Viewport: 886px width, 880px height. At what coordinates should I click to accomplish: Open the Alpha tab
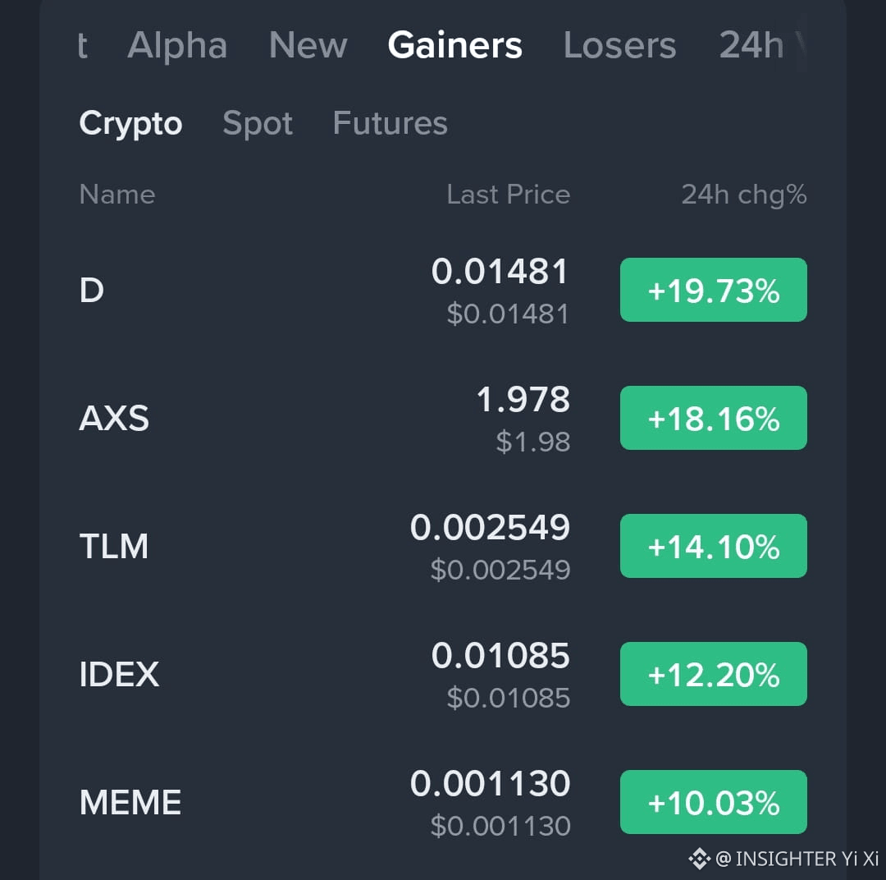tap(177, 45)
